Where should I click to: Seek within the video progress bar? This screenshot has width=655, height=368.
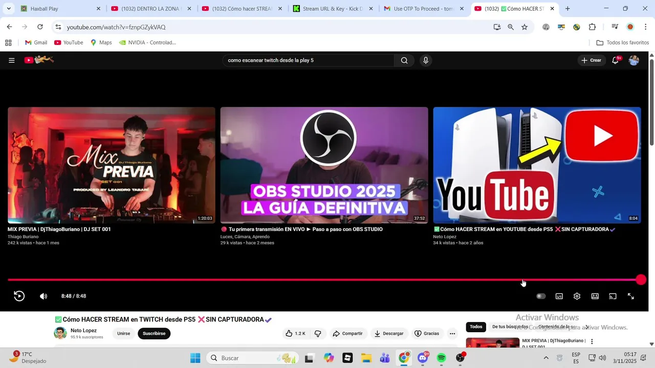point(323,280)
